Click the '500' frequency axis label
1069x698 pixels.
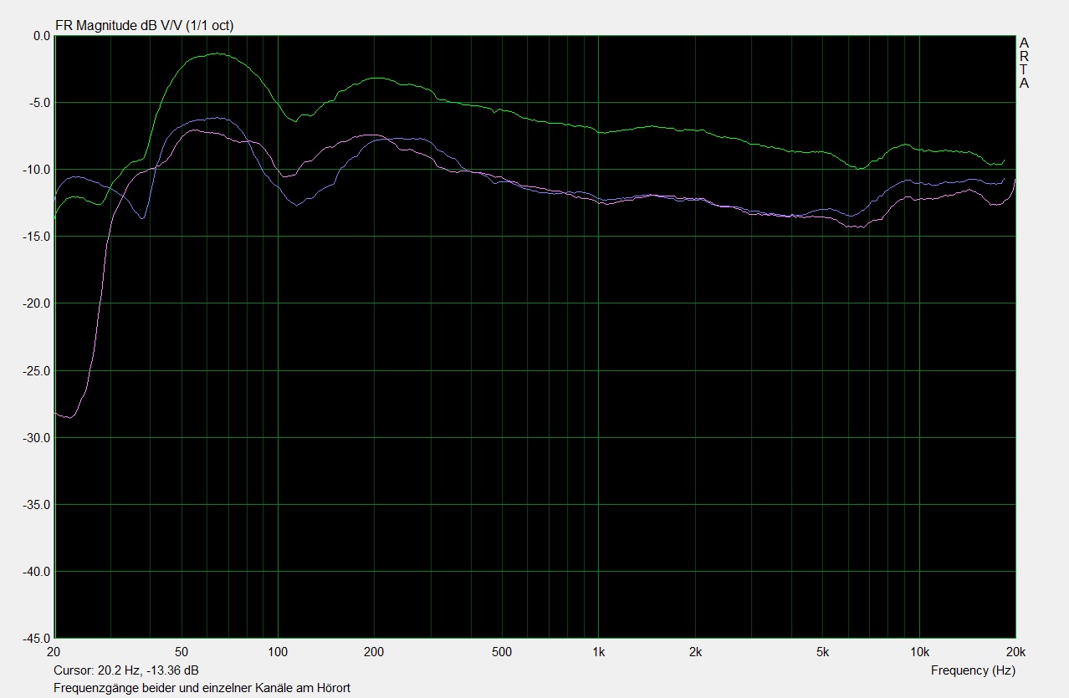coord(502,651)
